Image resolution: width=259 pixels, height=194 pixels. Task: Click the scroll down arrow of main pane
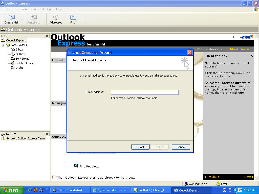(256, 178)
